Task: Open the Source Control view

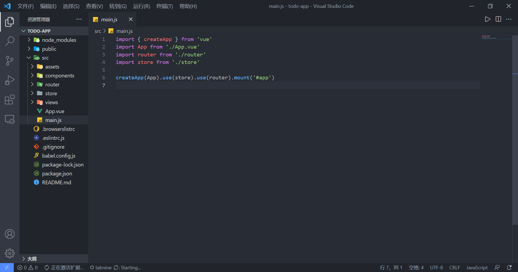Action: pyautogui.click(x=10, y=61)
